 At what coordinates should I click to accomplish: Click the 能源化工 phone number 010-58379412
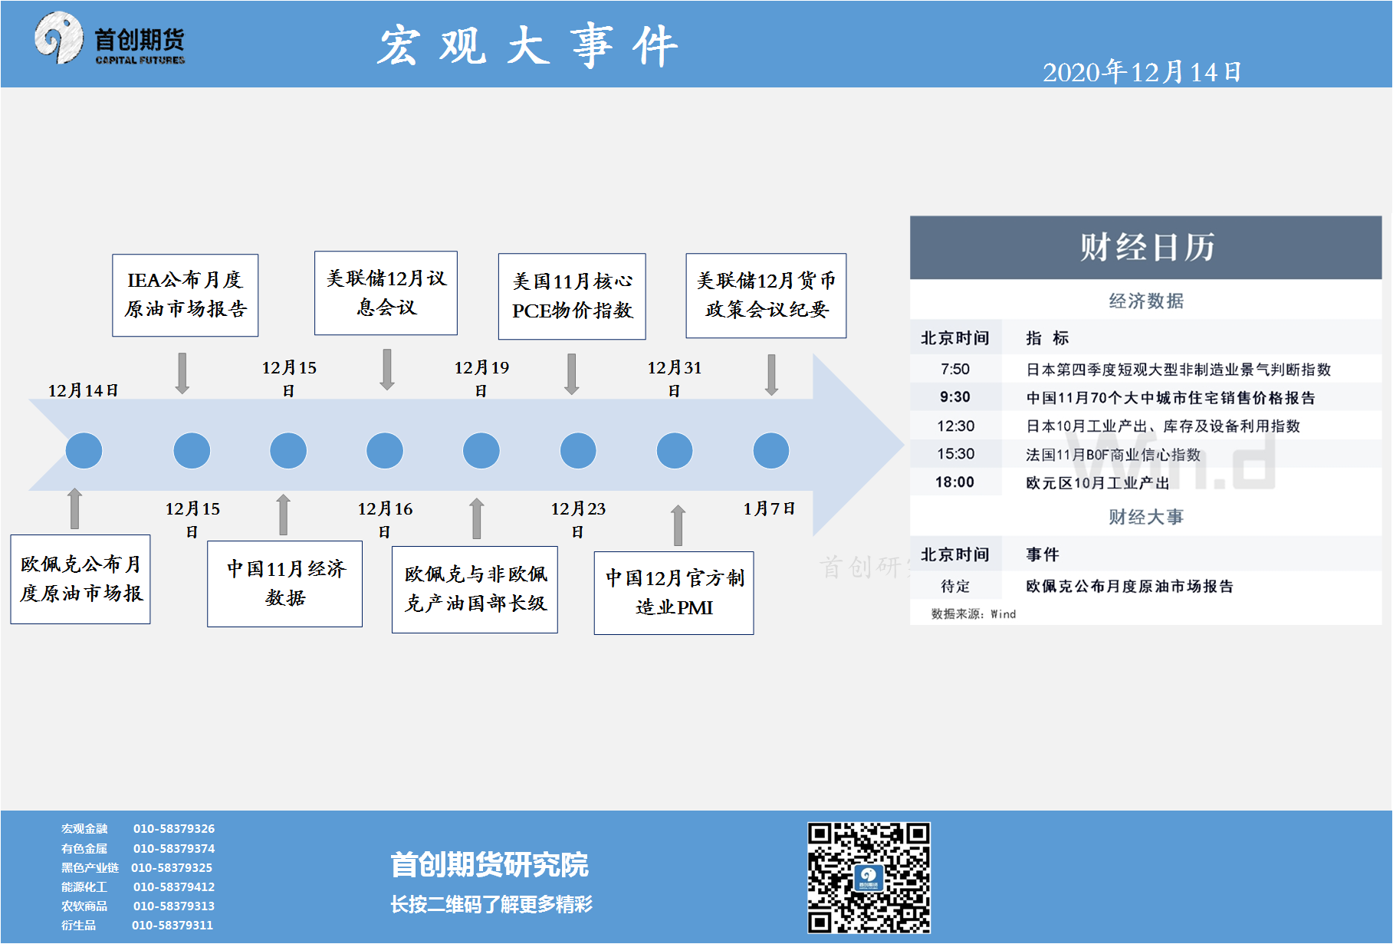174,886
